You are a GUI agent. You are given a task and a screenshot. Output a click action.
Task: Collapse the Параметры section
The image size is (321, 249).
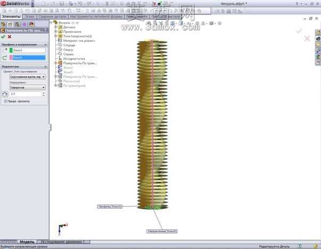point(45,66)
